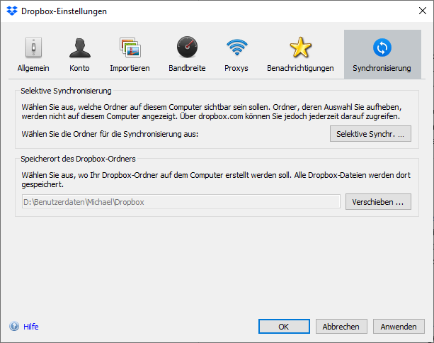Select the Konto person silhouette icon
The image size is (434, 343).
(80, 47)
